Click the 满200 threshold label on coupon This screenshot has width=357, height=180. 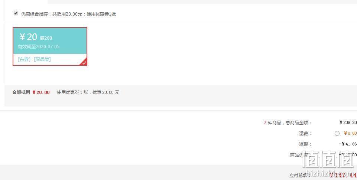(46, 38)
